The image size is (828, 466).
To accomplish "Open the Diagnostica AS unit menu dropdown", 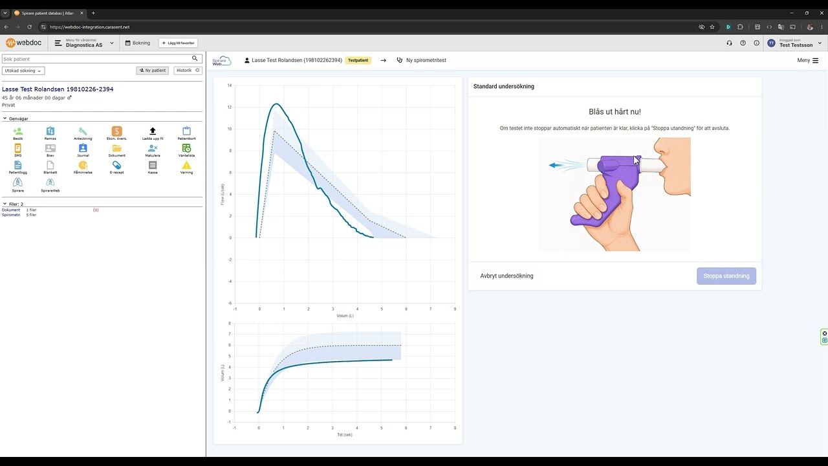I will [84, 43].
